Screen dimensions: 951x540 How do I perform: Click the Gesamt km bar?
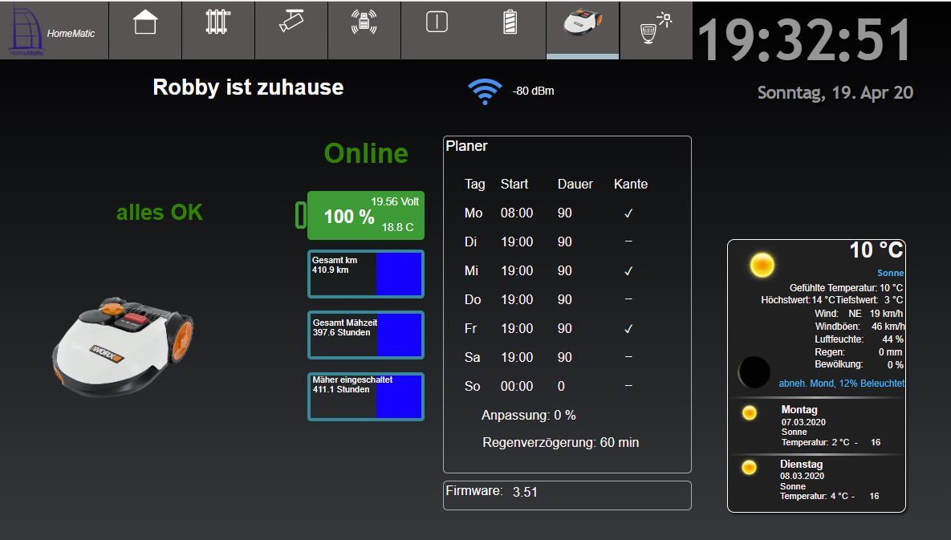point(366,274)
